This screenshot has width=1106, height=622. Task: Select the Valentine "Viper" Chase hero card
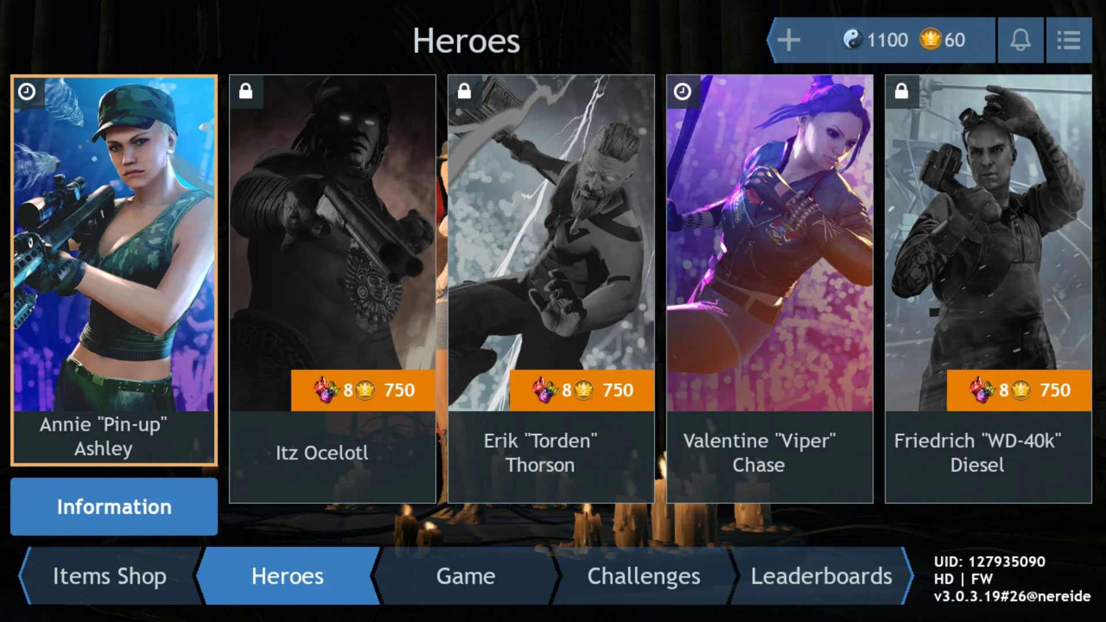click(x=770, y=289)
